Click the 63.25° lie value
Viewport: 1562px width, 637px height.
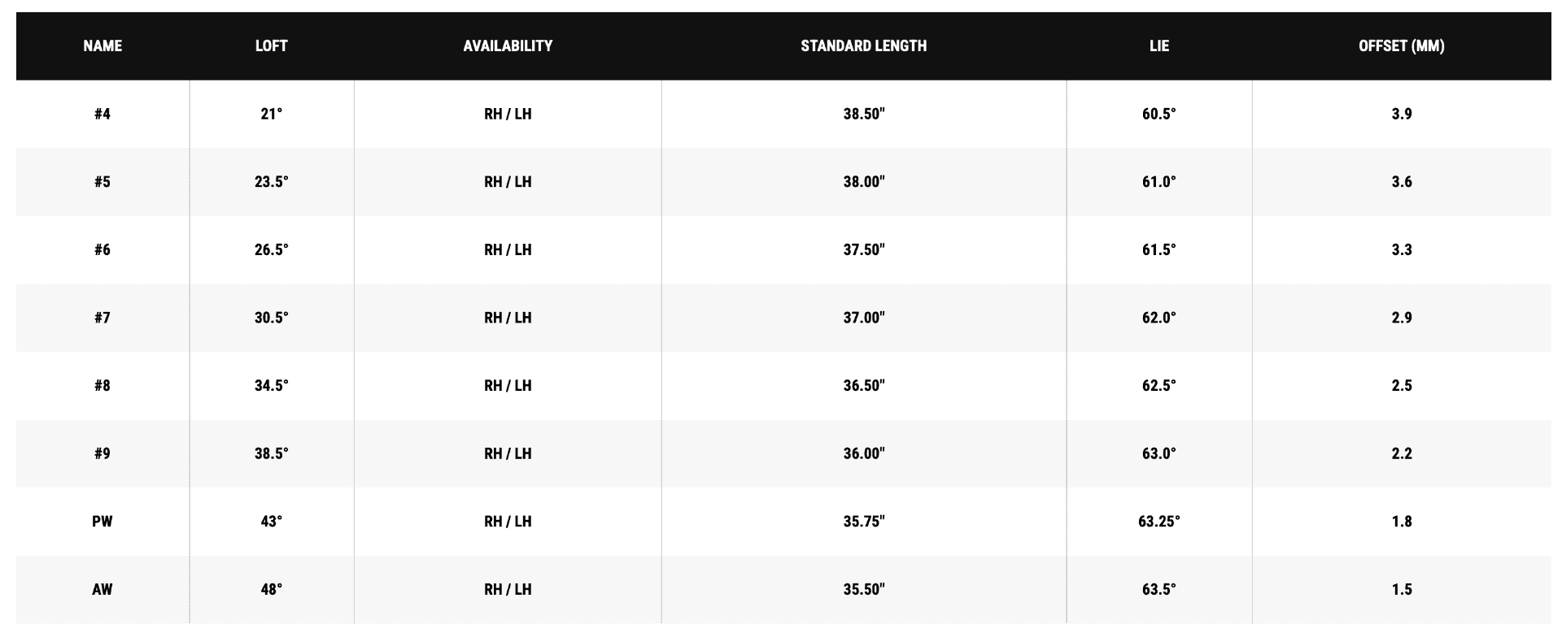(1158, 522)
